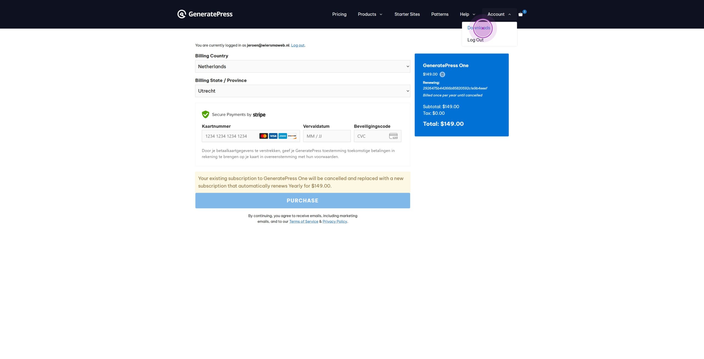
Task: Click 'Billed once per year until cancelled'
Action: [x=452, y=95]
